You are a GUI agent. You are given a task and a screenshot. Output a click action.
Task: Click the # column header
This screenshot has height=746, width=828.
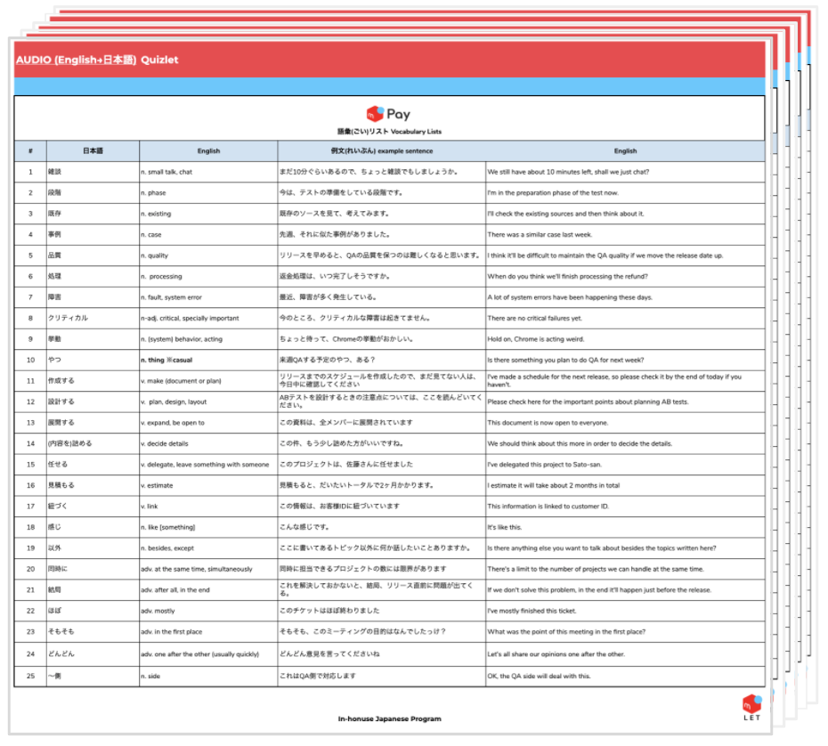point(30,151)
